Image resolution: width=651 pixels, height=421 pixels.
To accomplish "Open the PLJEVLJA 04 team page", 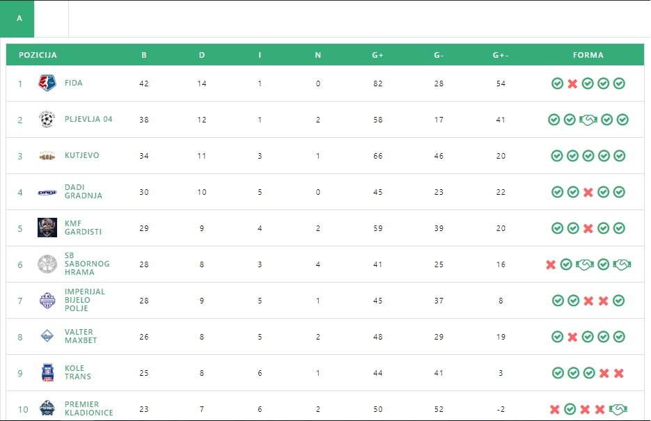I will click(x=88, y=119).
